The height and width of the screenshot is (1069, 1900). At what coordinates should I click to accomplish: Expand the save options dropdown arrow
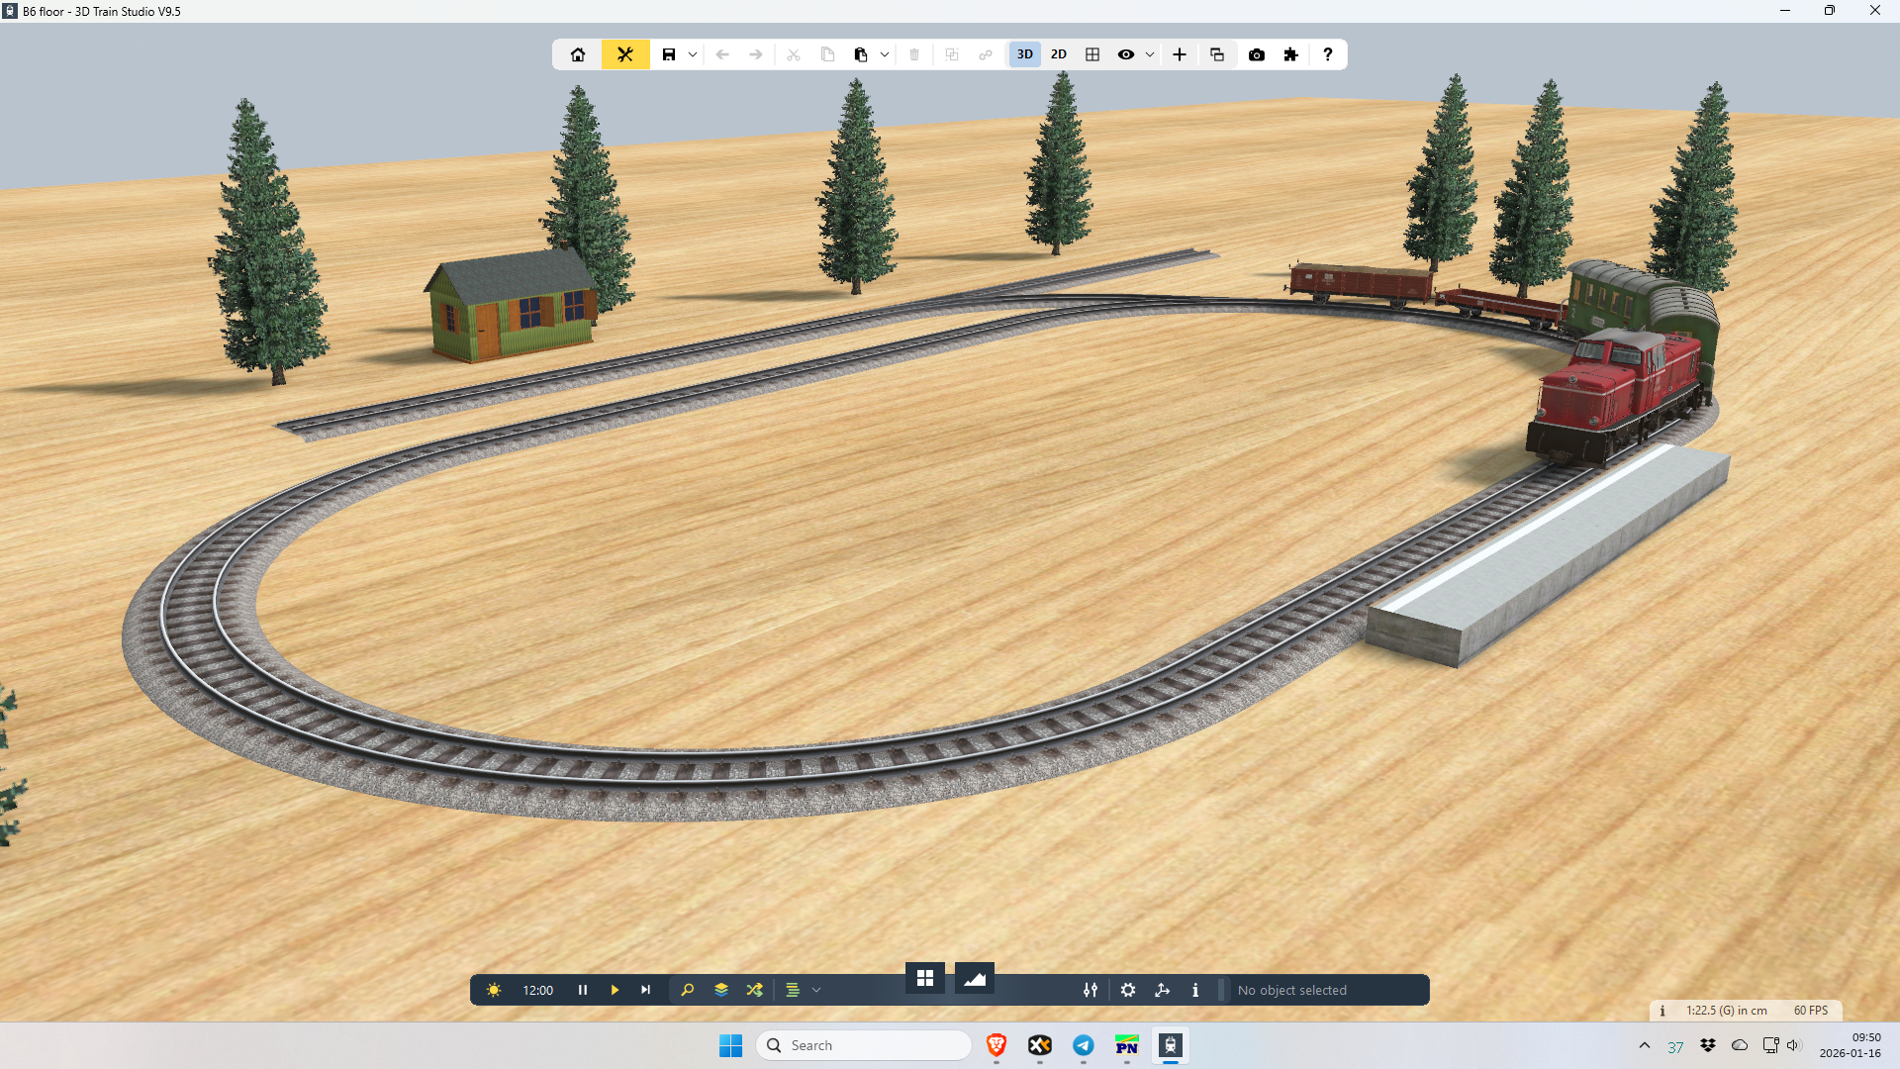coord(693,54)
